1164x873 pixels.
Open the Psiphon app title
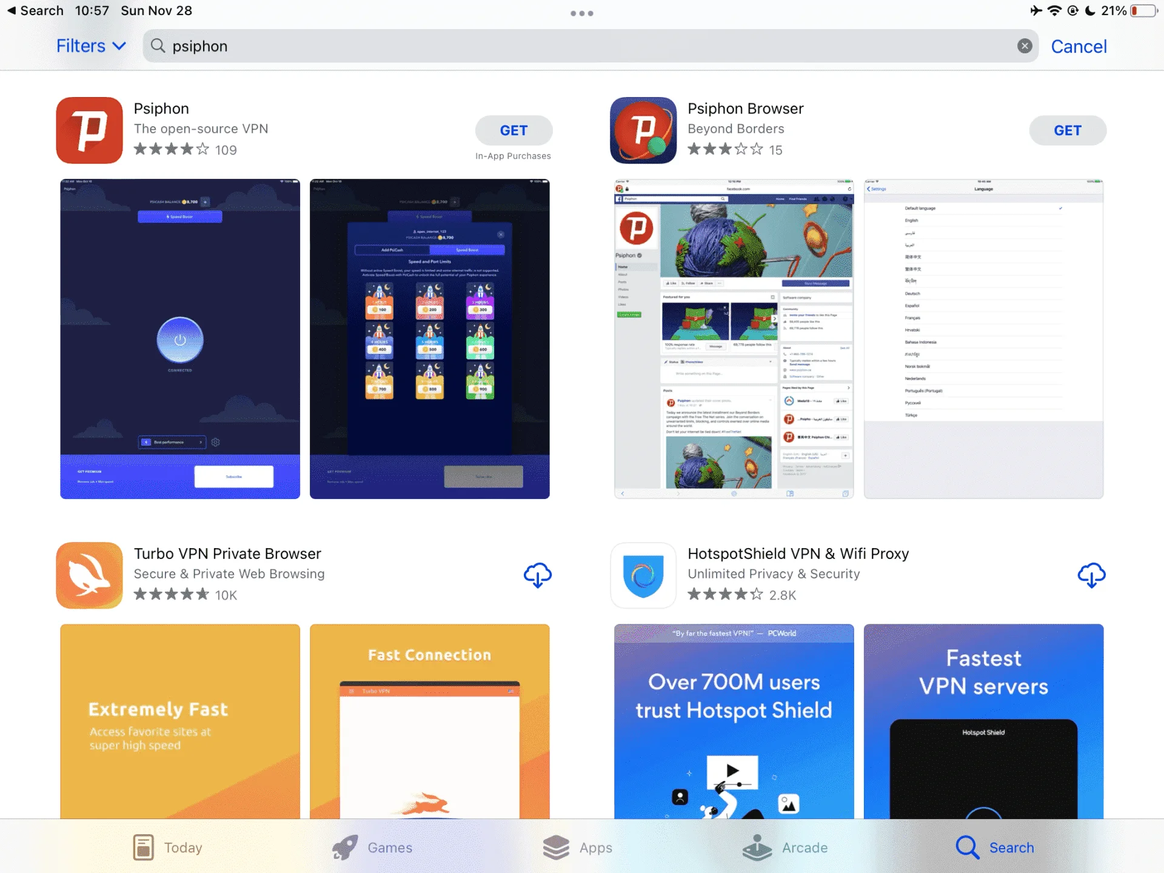pos(161,109)
